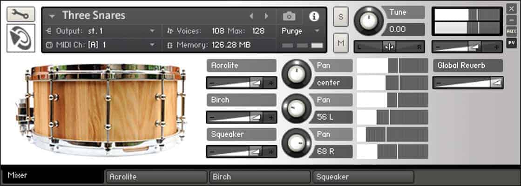
Task: Decrease Acrolite volume with minus
Action: click(212, 83)
